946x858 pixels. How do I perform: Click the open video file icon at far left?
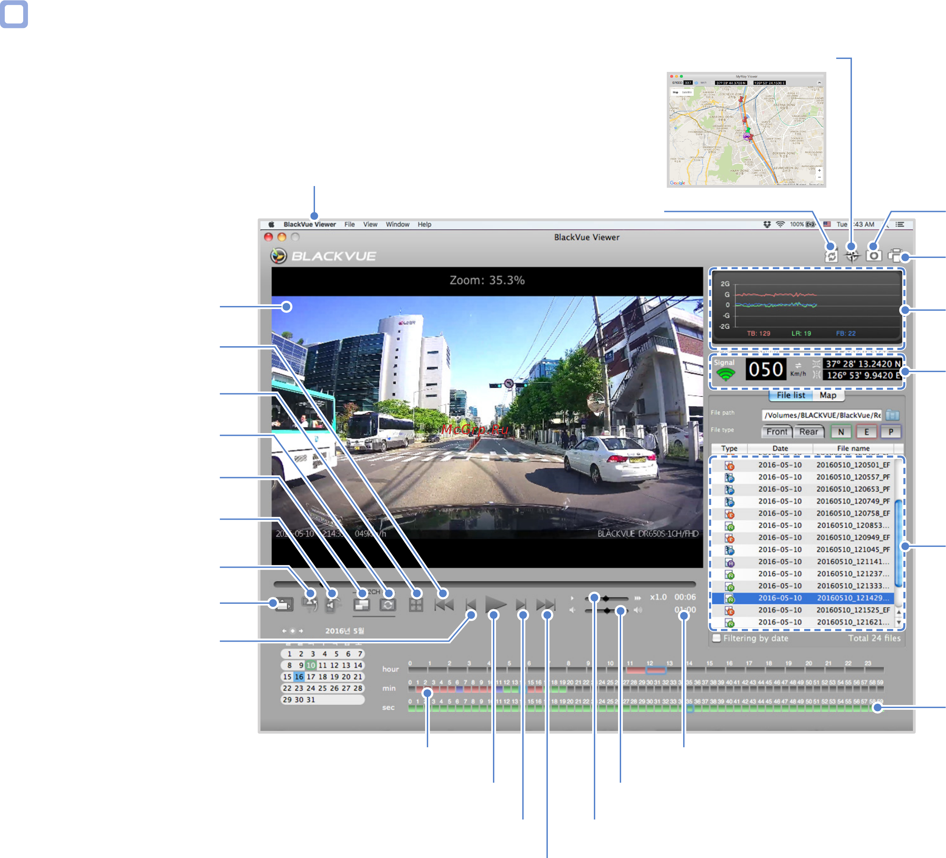coord(284,604)
